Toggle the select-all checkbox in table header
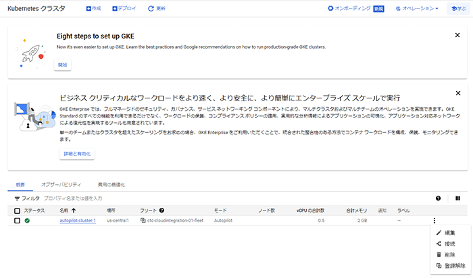 click(x=17, y=211)
